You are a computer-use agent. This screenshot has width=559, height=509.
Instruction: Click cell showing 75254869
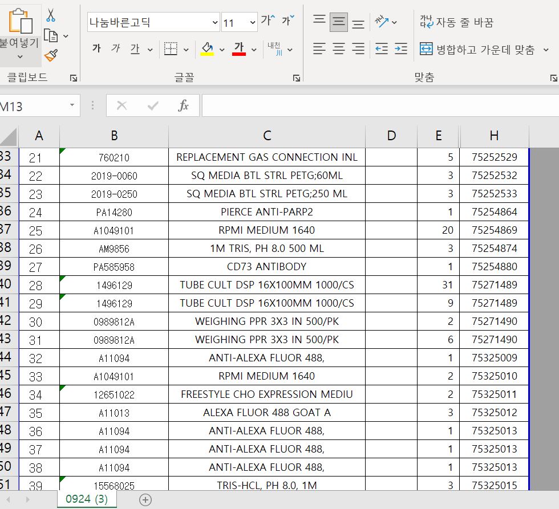(494, 230)
